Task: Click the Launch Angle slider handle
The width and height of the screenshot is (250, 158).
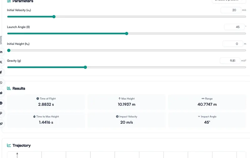Action: click(127, 33)
